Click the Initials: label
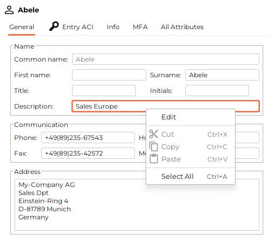The width and height of the screenshot is (274, 248). click(x=161, y=91)
